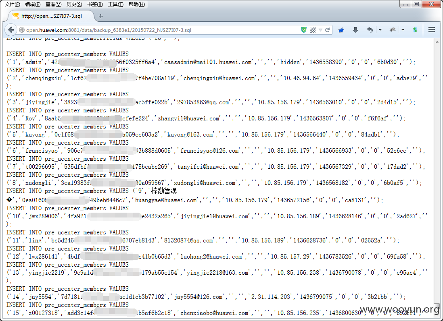Click email '81320874@qq.com'
The width and height of the screenshot is (443, 321).
pos(188,240)
